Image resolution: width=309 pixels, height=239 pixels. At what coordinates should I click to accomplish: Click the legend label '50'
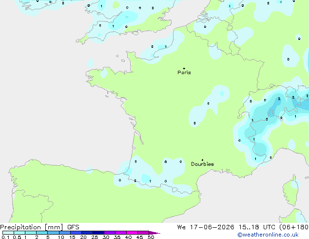pos(151,237)
